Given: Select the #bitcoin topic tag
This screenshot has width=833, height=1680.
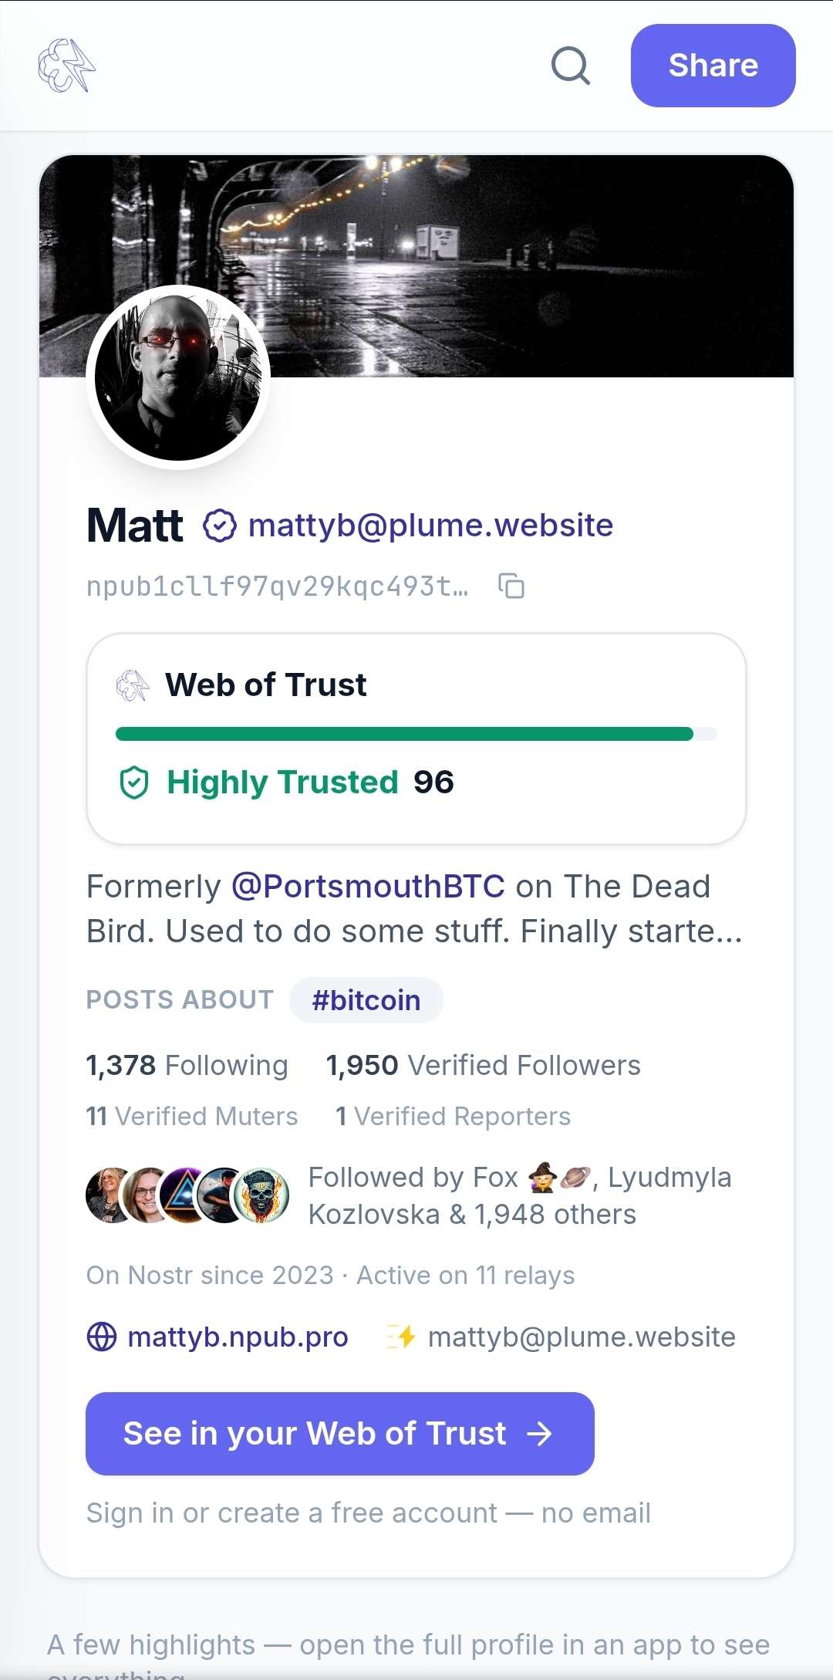Looking at the screenshot, I should click(366, 1000).
